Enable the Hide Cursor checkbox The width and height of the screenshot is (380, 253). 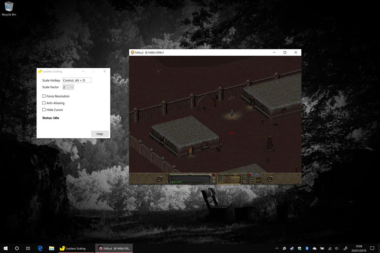point(44,110)
